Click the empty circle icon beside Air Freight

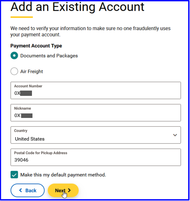click(14, 71)
